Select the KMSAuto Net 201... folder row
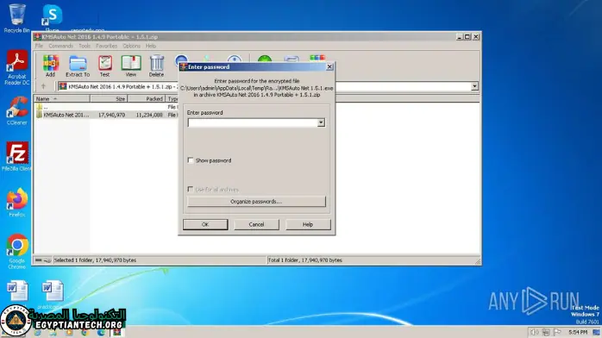 click(106, 115)
